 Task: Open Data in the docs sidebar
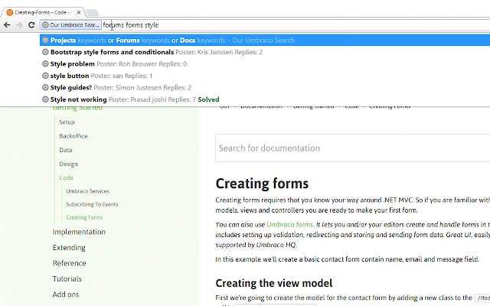[x=66, y=150]
